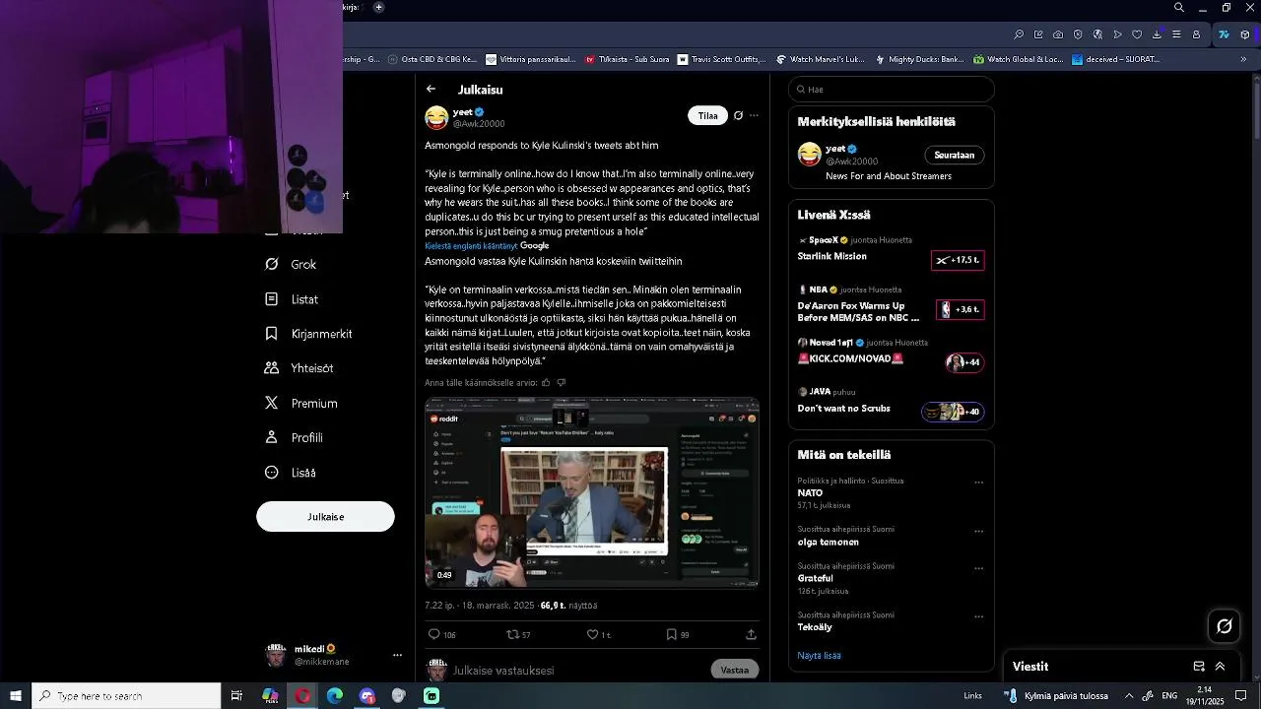Image resolution: width=1261 pixels, height=709 pixels.
Task: Open NATO trend's three-dot options
Action: (978, 483)
